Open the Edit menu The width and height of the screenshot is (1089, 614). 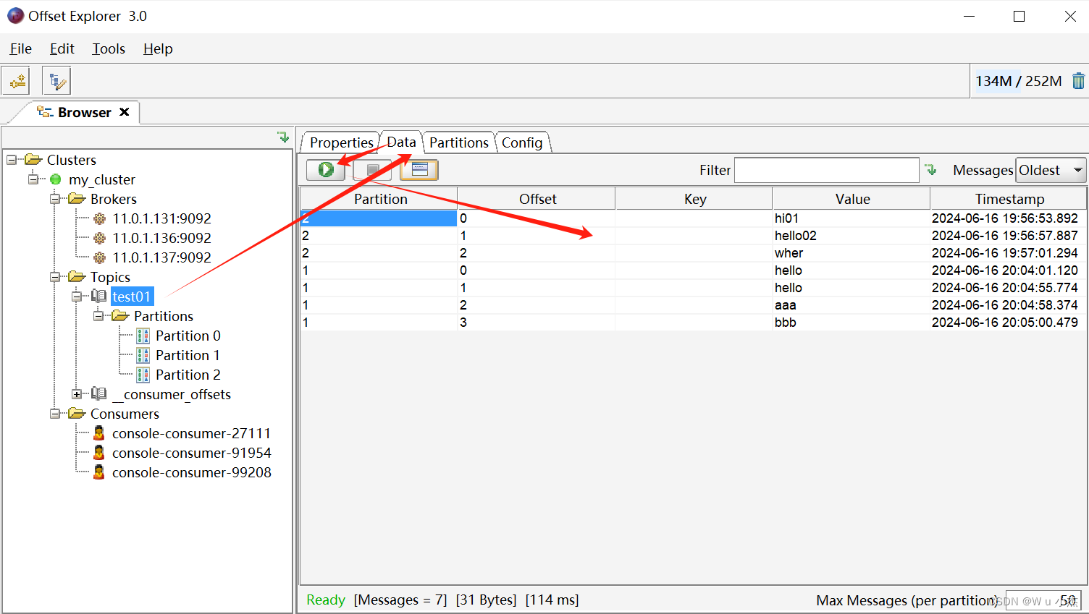62,48
